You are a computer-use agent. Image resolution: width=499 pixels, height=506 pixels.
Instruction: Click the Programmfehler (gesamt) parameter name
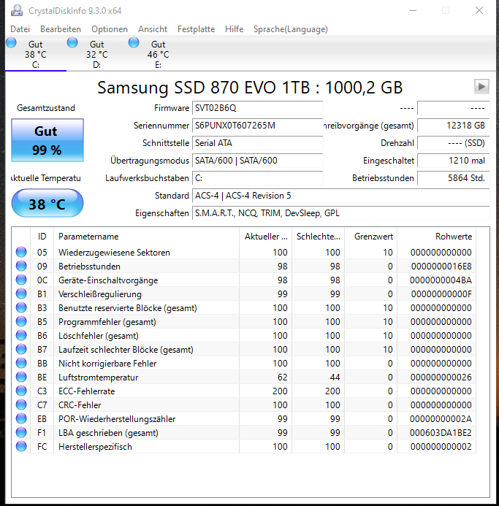[x=107, y=322]
